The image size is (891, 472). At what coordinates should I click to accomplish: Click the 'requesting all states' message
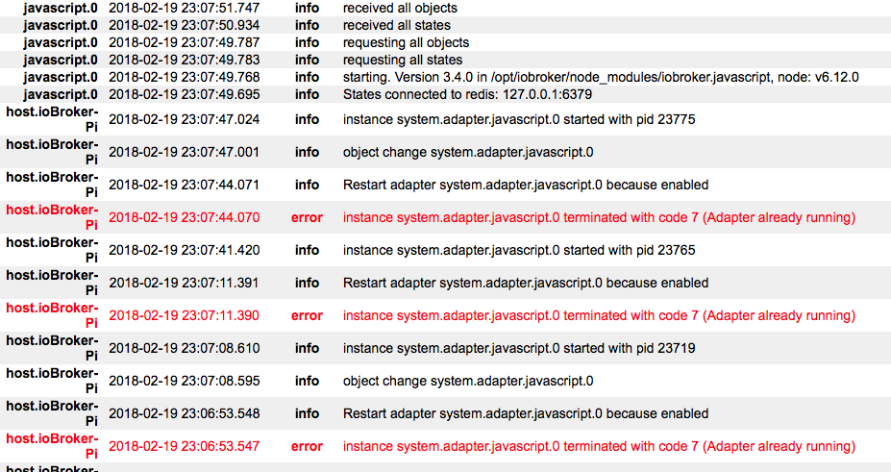click(403, 60)
